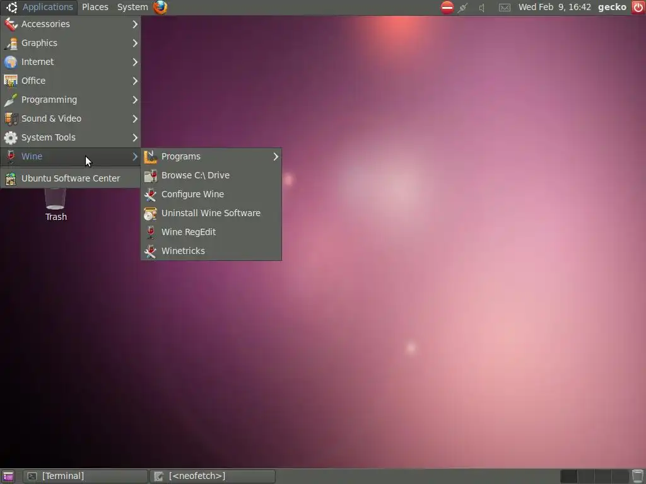Viewport: 646px width, 484px height.
Task: Click the mail envelope indicator icon
Action: 505,8
